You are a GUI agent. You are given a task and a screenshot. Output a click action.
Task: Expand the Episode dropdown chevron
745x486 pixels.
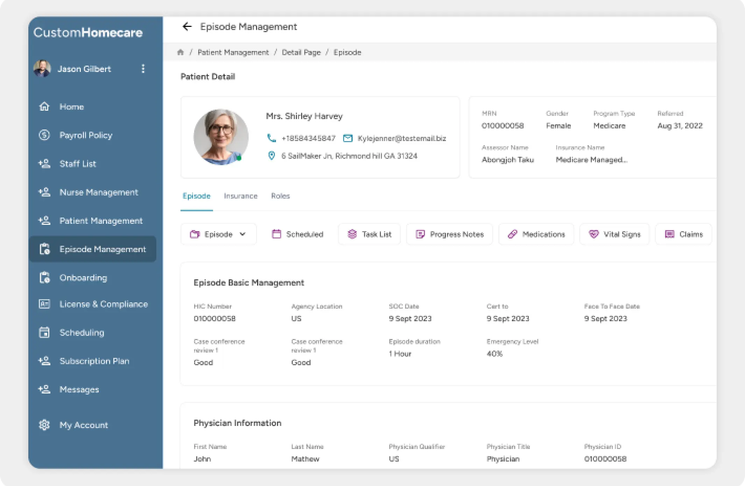pyautogui.click(x=242, y=234)
